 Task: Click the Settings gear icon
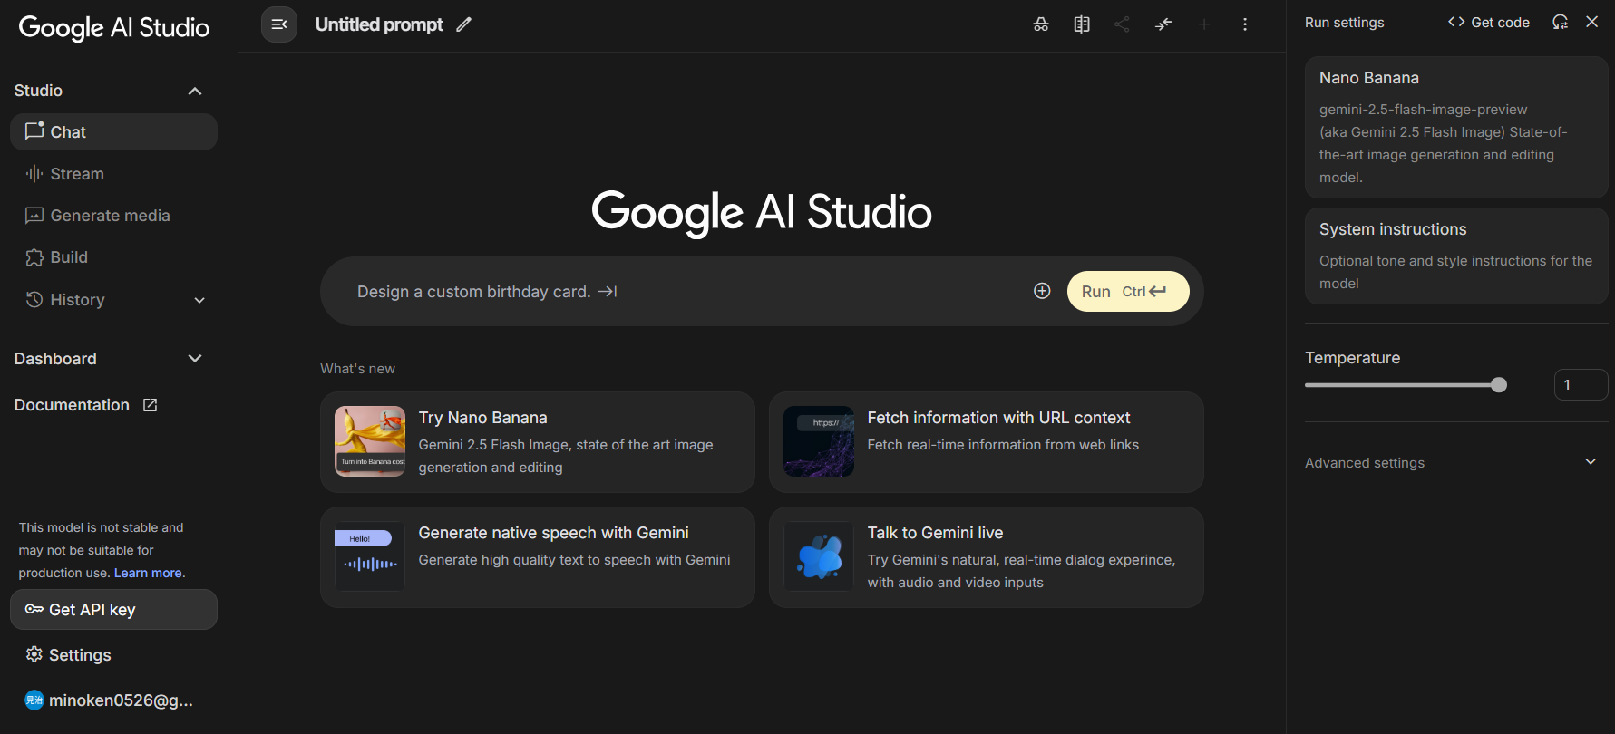click(34, 654)
